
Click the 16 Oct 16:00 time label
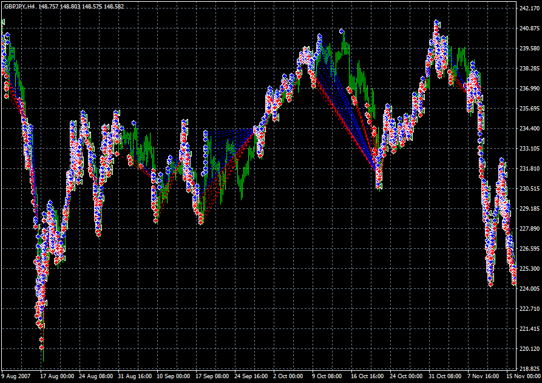click(x=368, y=376)
